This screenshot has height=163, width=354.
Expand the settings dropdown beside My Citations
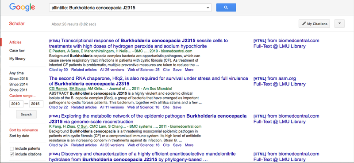[x=339, y=24]
